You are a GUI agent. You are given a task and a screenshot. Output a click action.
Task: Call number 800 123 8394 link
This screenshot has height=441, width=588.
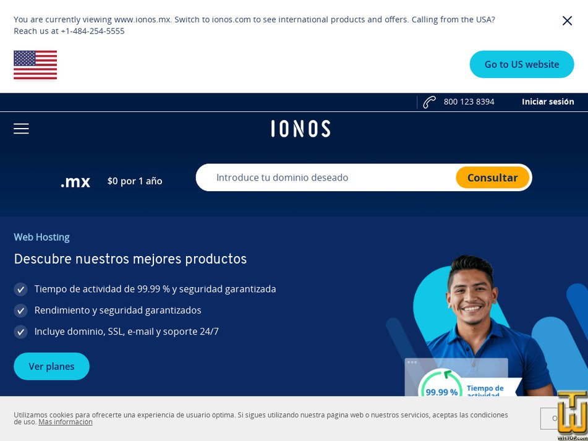tap(469, 101)
